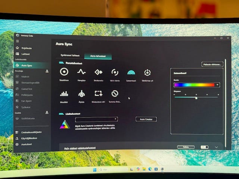Click the Nopeus speed slider handle

pos(196,98)
